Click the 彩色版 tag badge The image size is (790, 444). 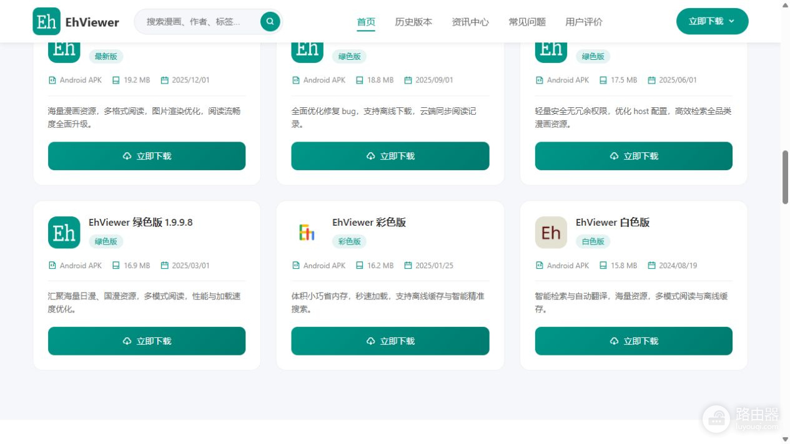349,241
